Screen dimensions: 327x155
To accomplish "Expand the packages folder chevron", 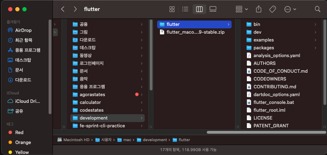I will click(316, 48).
